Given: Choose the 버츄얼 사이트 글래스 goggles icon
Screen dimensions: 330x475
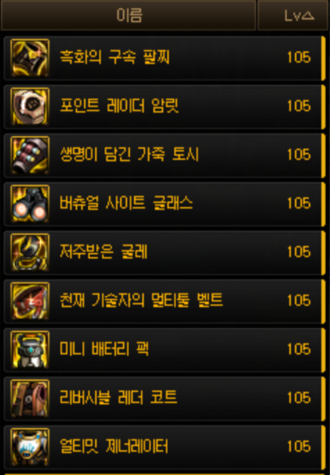Looking at the screenshot, I should (x=30, y=204).
